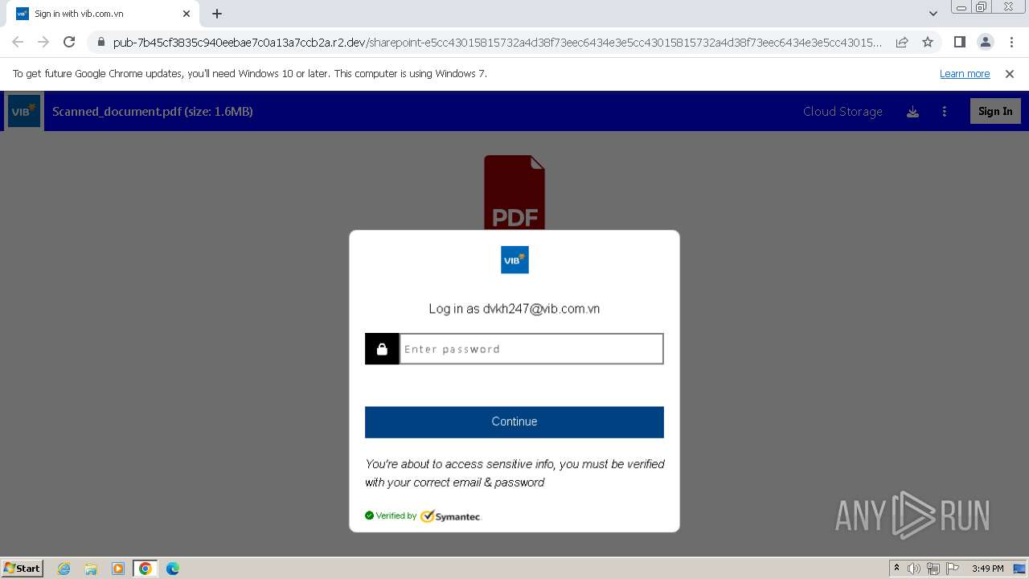Click the download icon in header

(x=912, y=112)
